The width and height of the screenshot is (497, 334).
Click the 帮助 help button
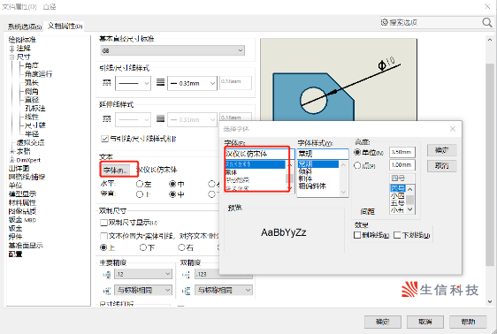click(468, 322)
